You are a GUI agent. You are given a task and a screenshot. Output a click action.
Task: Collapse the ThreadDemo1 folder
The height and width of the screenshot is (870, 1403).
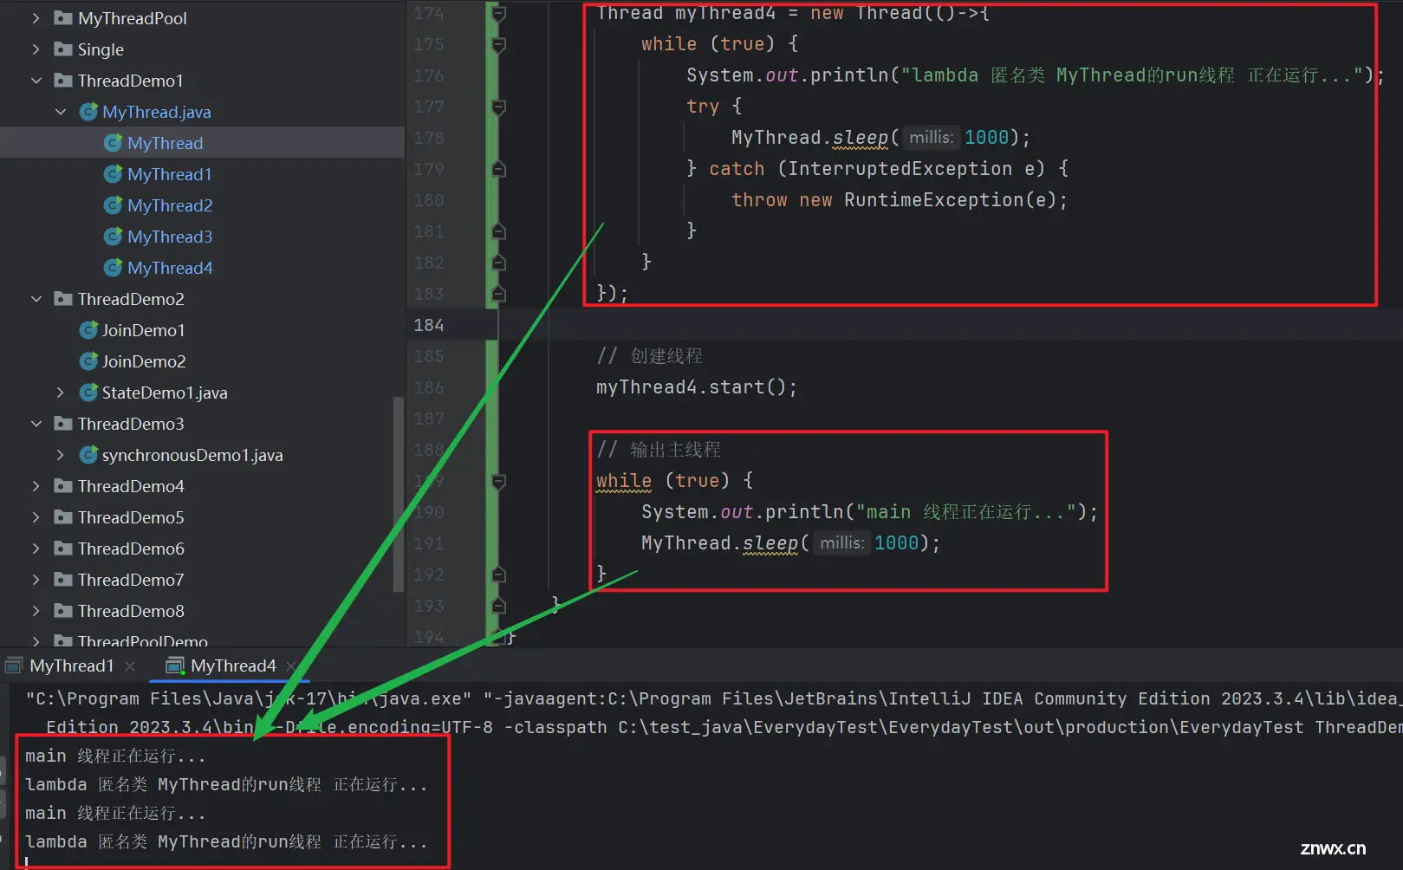point(36,81)
